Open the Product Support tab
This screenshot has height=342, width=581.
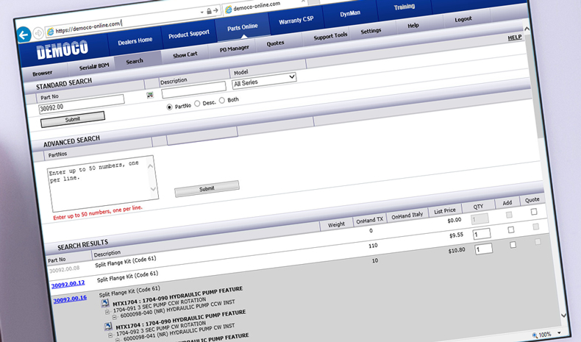coord(188,35)
